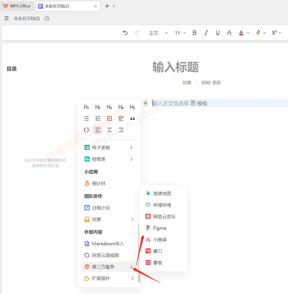Insert a highlight callout block

tap(121, 118)
